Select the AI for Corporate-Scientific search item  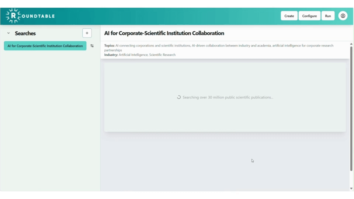[45, 46]
